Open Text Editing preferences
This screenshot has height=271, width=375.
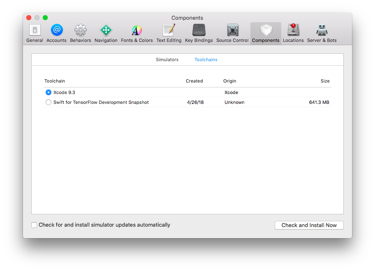pos(169,33)
